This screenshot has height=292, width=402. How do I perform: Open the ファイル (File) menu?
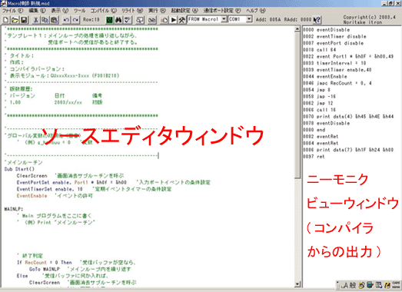12,11
